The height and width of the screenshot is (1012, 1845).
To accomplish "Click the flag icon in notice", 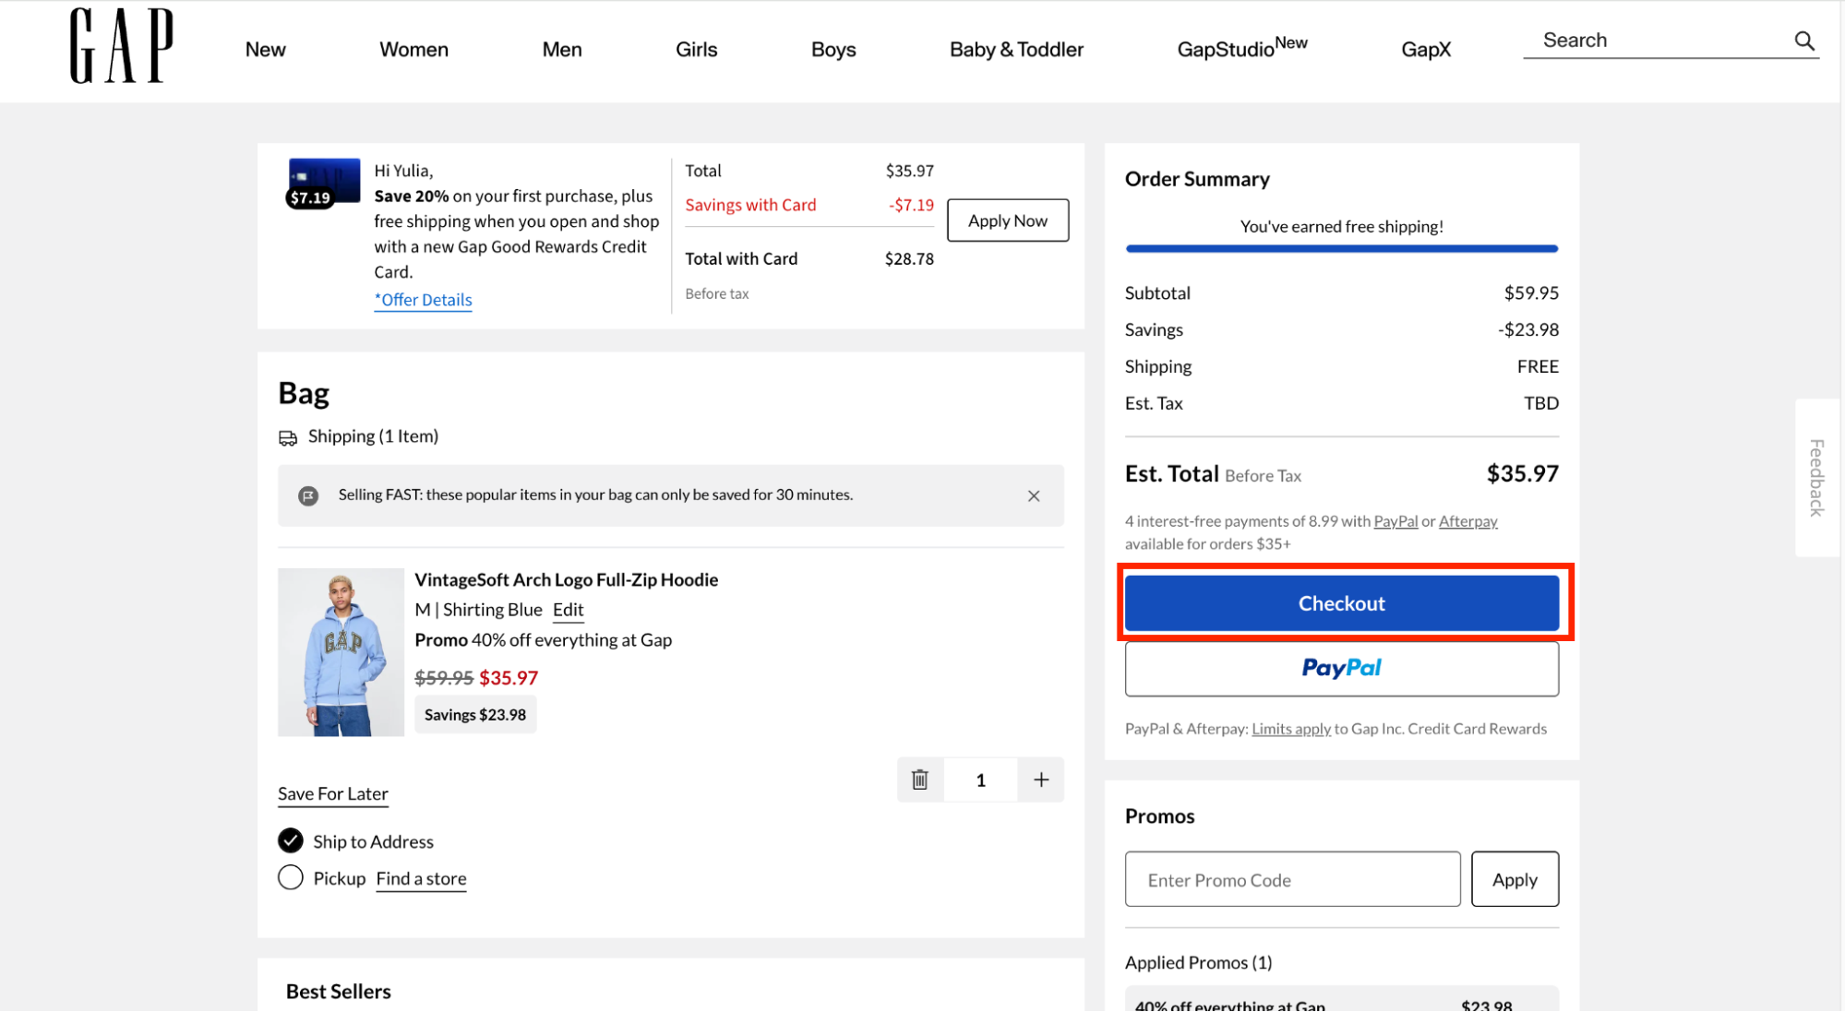I will click(x=308, y=495).
